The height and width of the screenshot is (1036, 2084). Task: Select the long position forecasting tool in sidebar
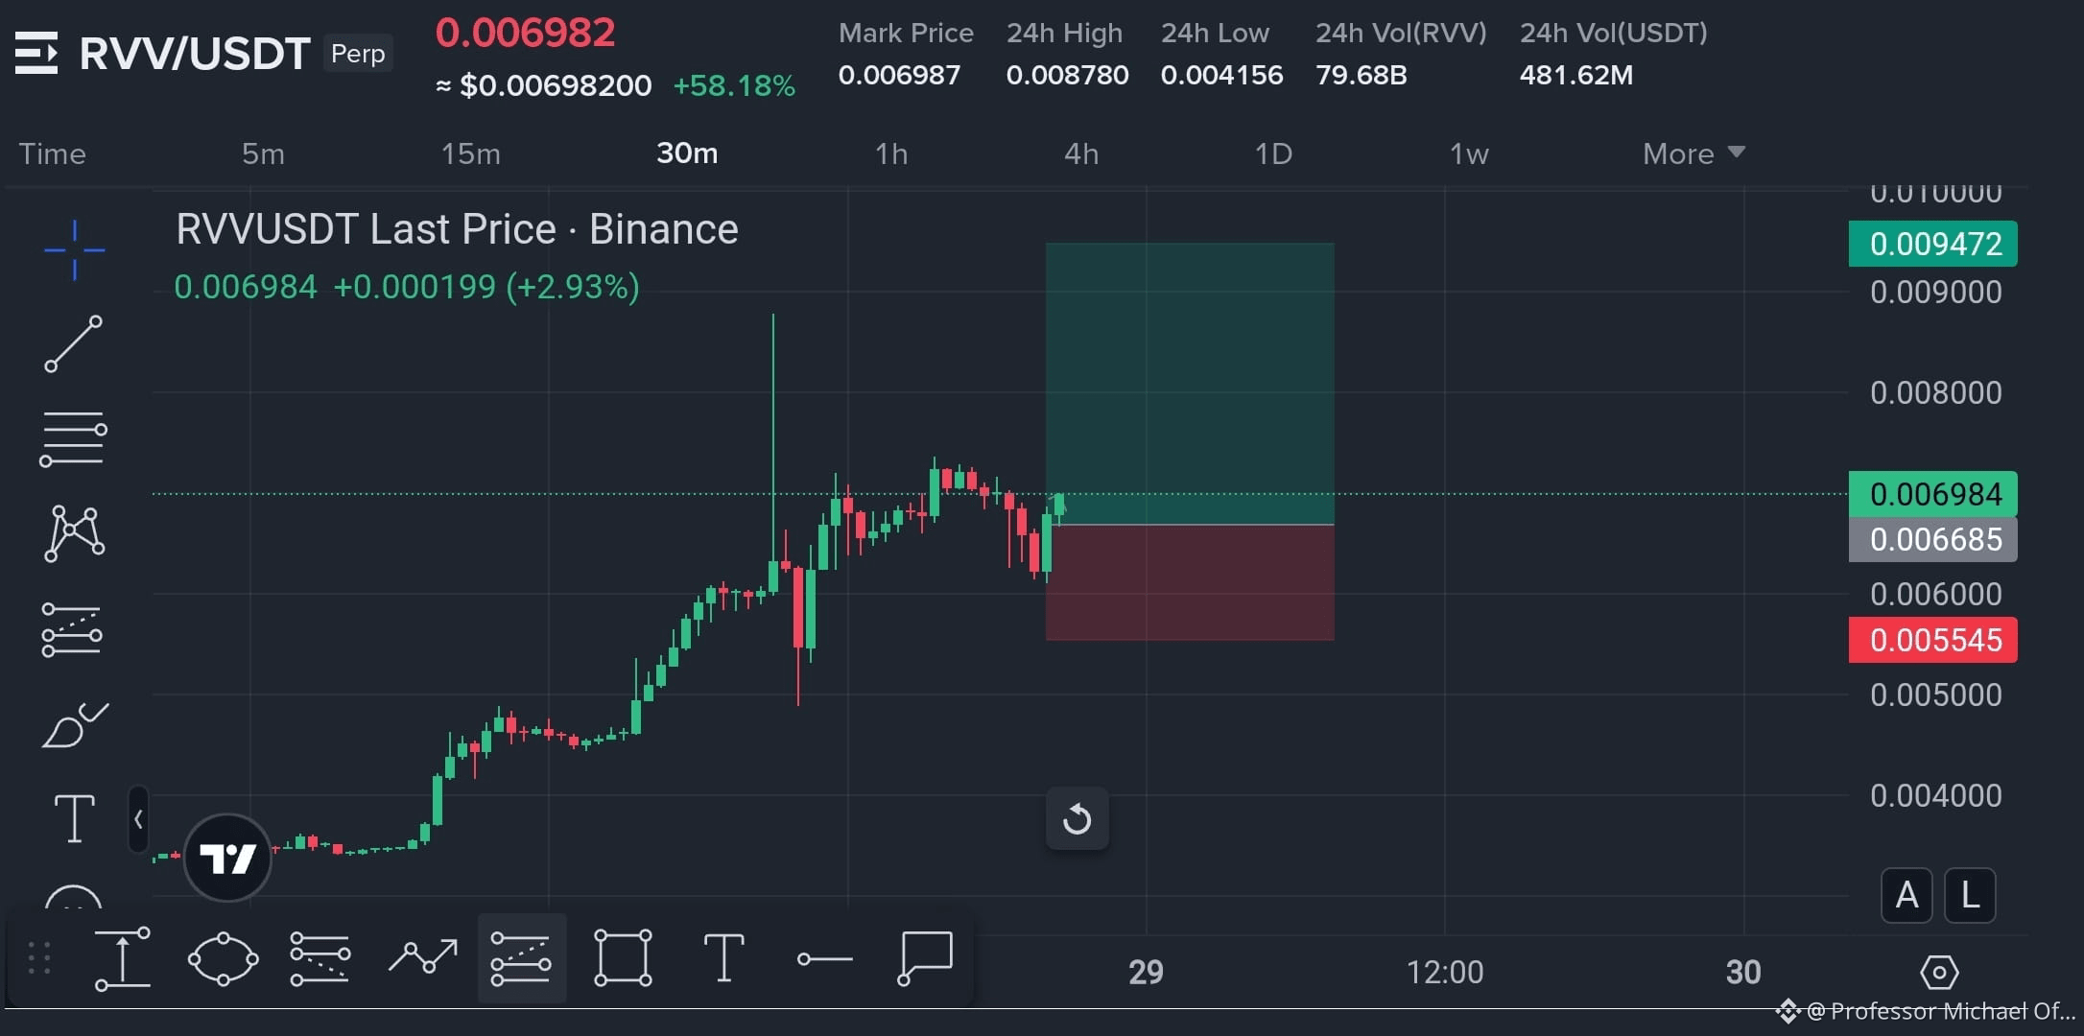[72, 629]
